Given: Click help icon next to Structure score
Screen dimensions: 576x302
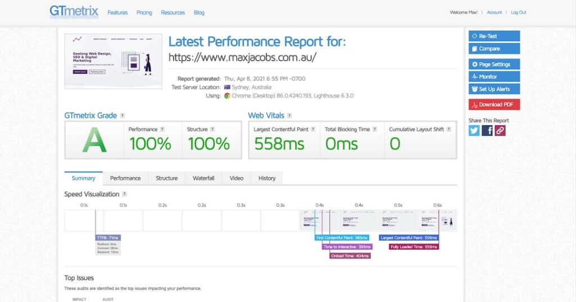Looking at the screenshot, I should pyautogui.click(x=212, y=129).
